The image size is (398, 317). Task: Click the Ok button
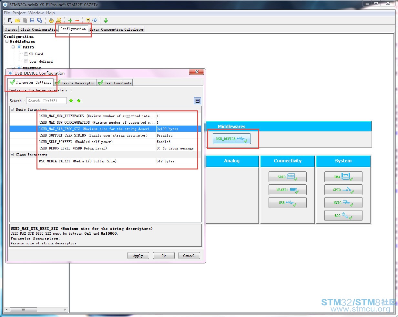tap(164, 256)
